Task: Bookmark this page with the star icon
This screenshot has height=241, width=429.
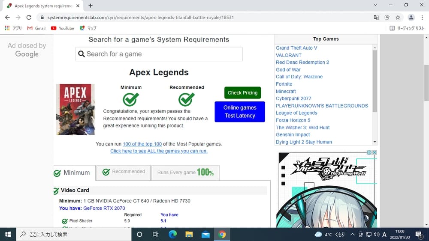Action: point(398,18)
